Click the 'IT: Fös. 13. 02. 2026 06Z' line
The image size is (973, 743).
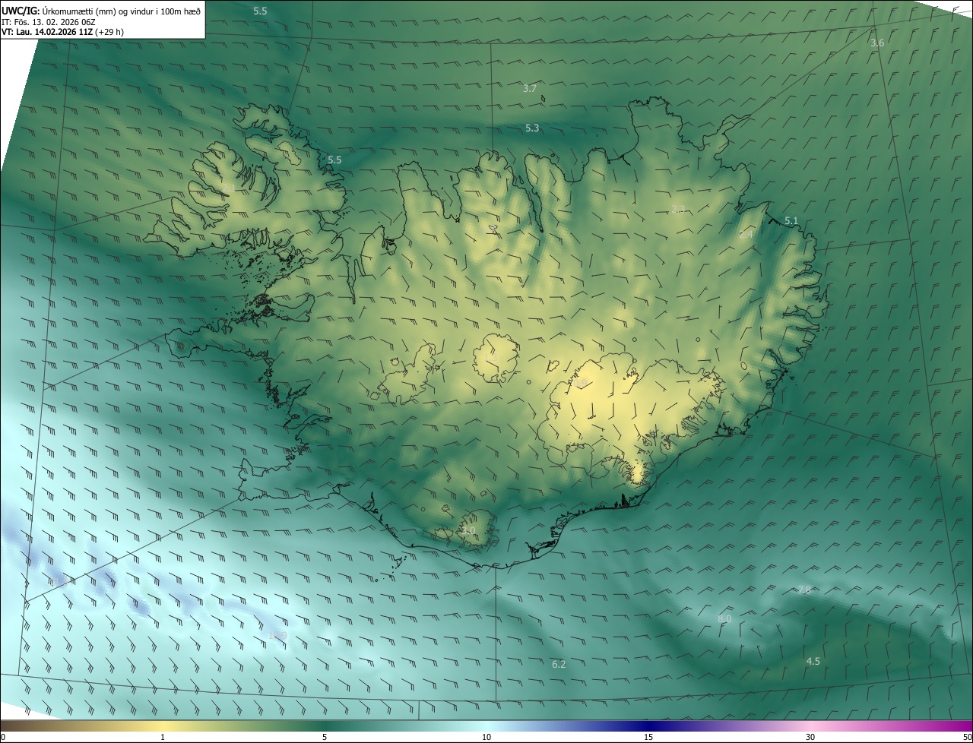[x=49, y=22]
